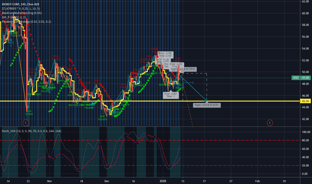Click the 42.00 price scale value
Viewport: 312px width, 184px height.
click(305, 119)
